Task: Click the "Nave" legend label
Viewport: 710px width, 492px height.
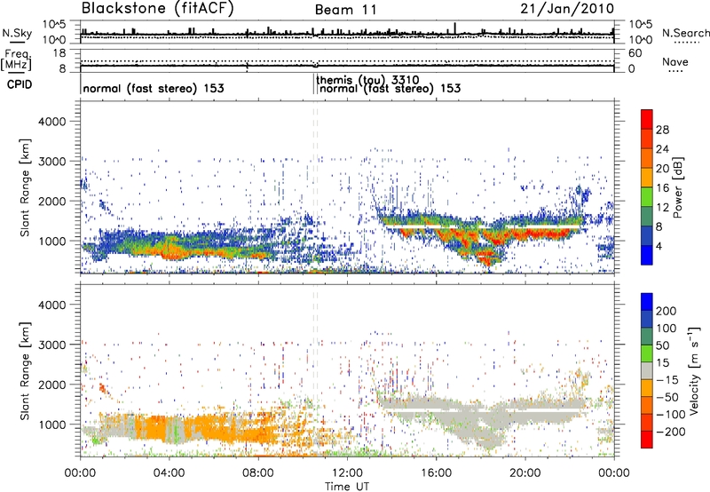Action: point(674,62)
